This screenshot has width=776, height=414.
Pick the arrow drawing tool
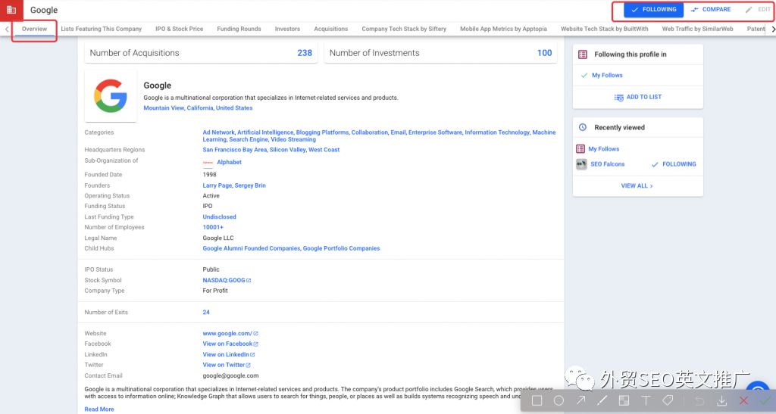[580, 400]
